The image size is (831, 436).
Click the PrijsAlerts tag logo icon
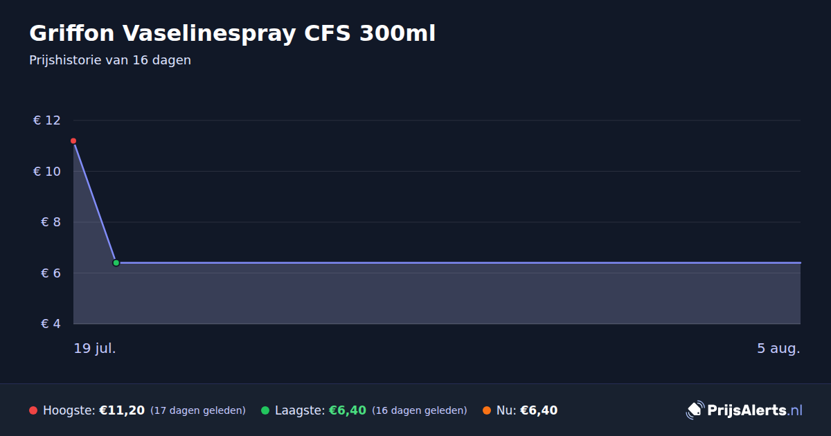coord(695,410)
